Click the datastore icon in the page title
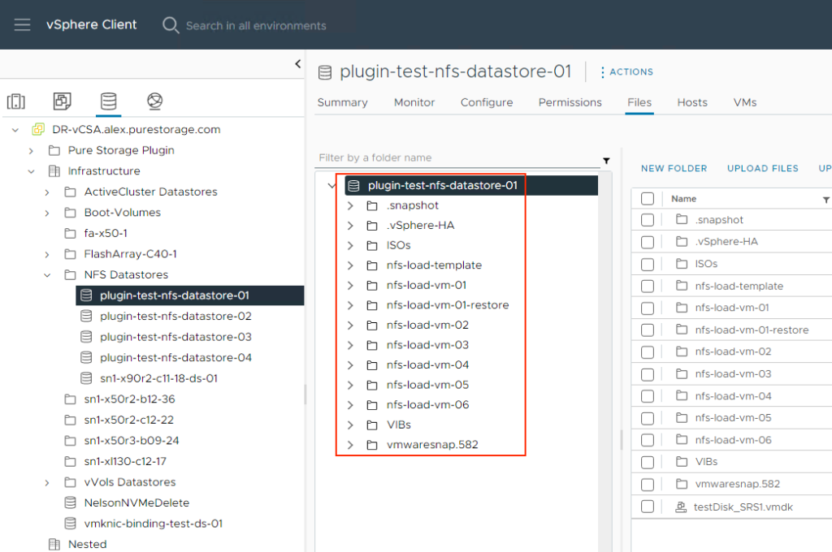 325,72
